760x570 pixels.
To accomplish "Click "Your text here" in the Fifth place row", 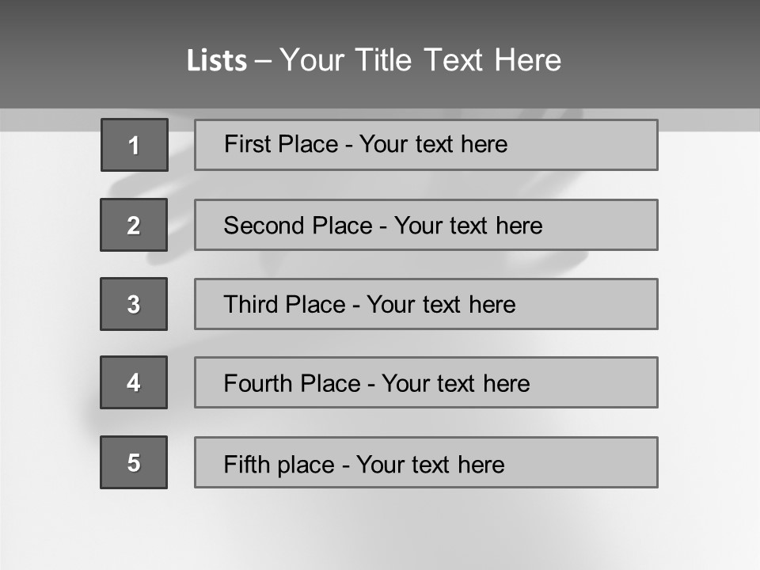I will tap(431, 465).
